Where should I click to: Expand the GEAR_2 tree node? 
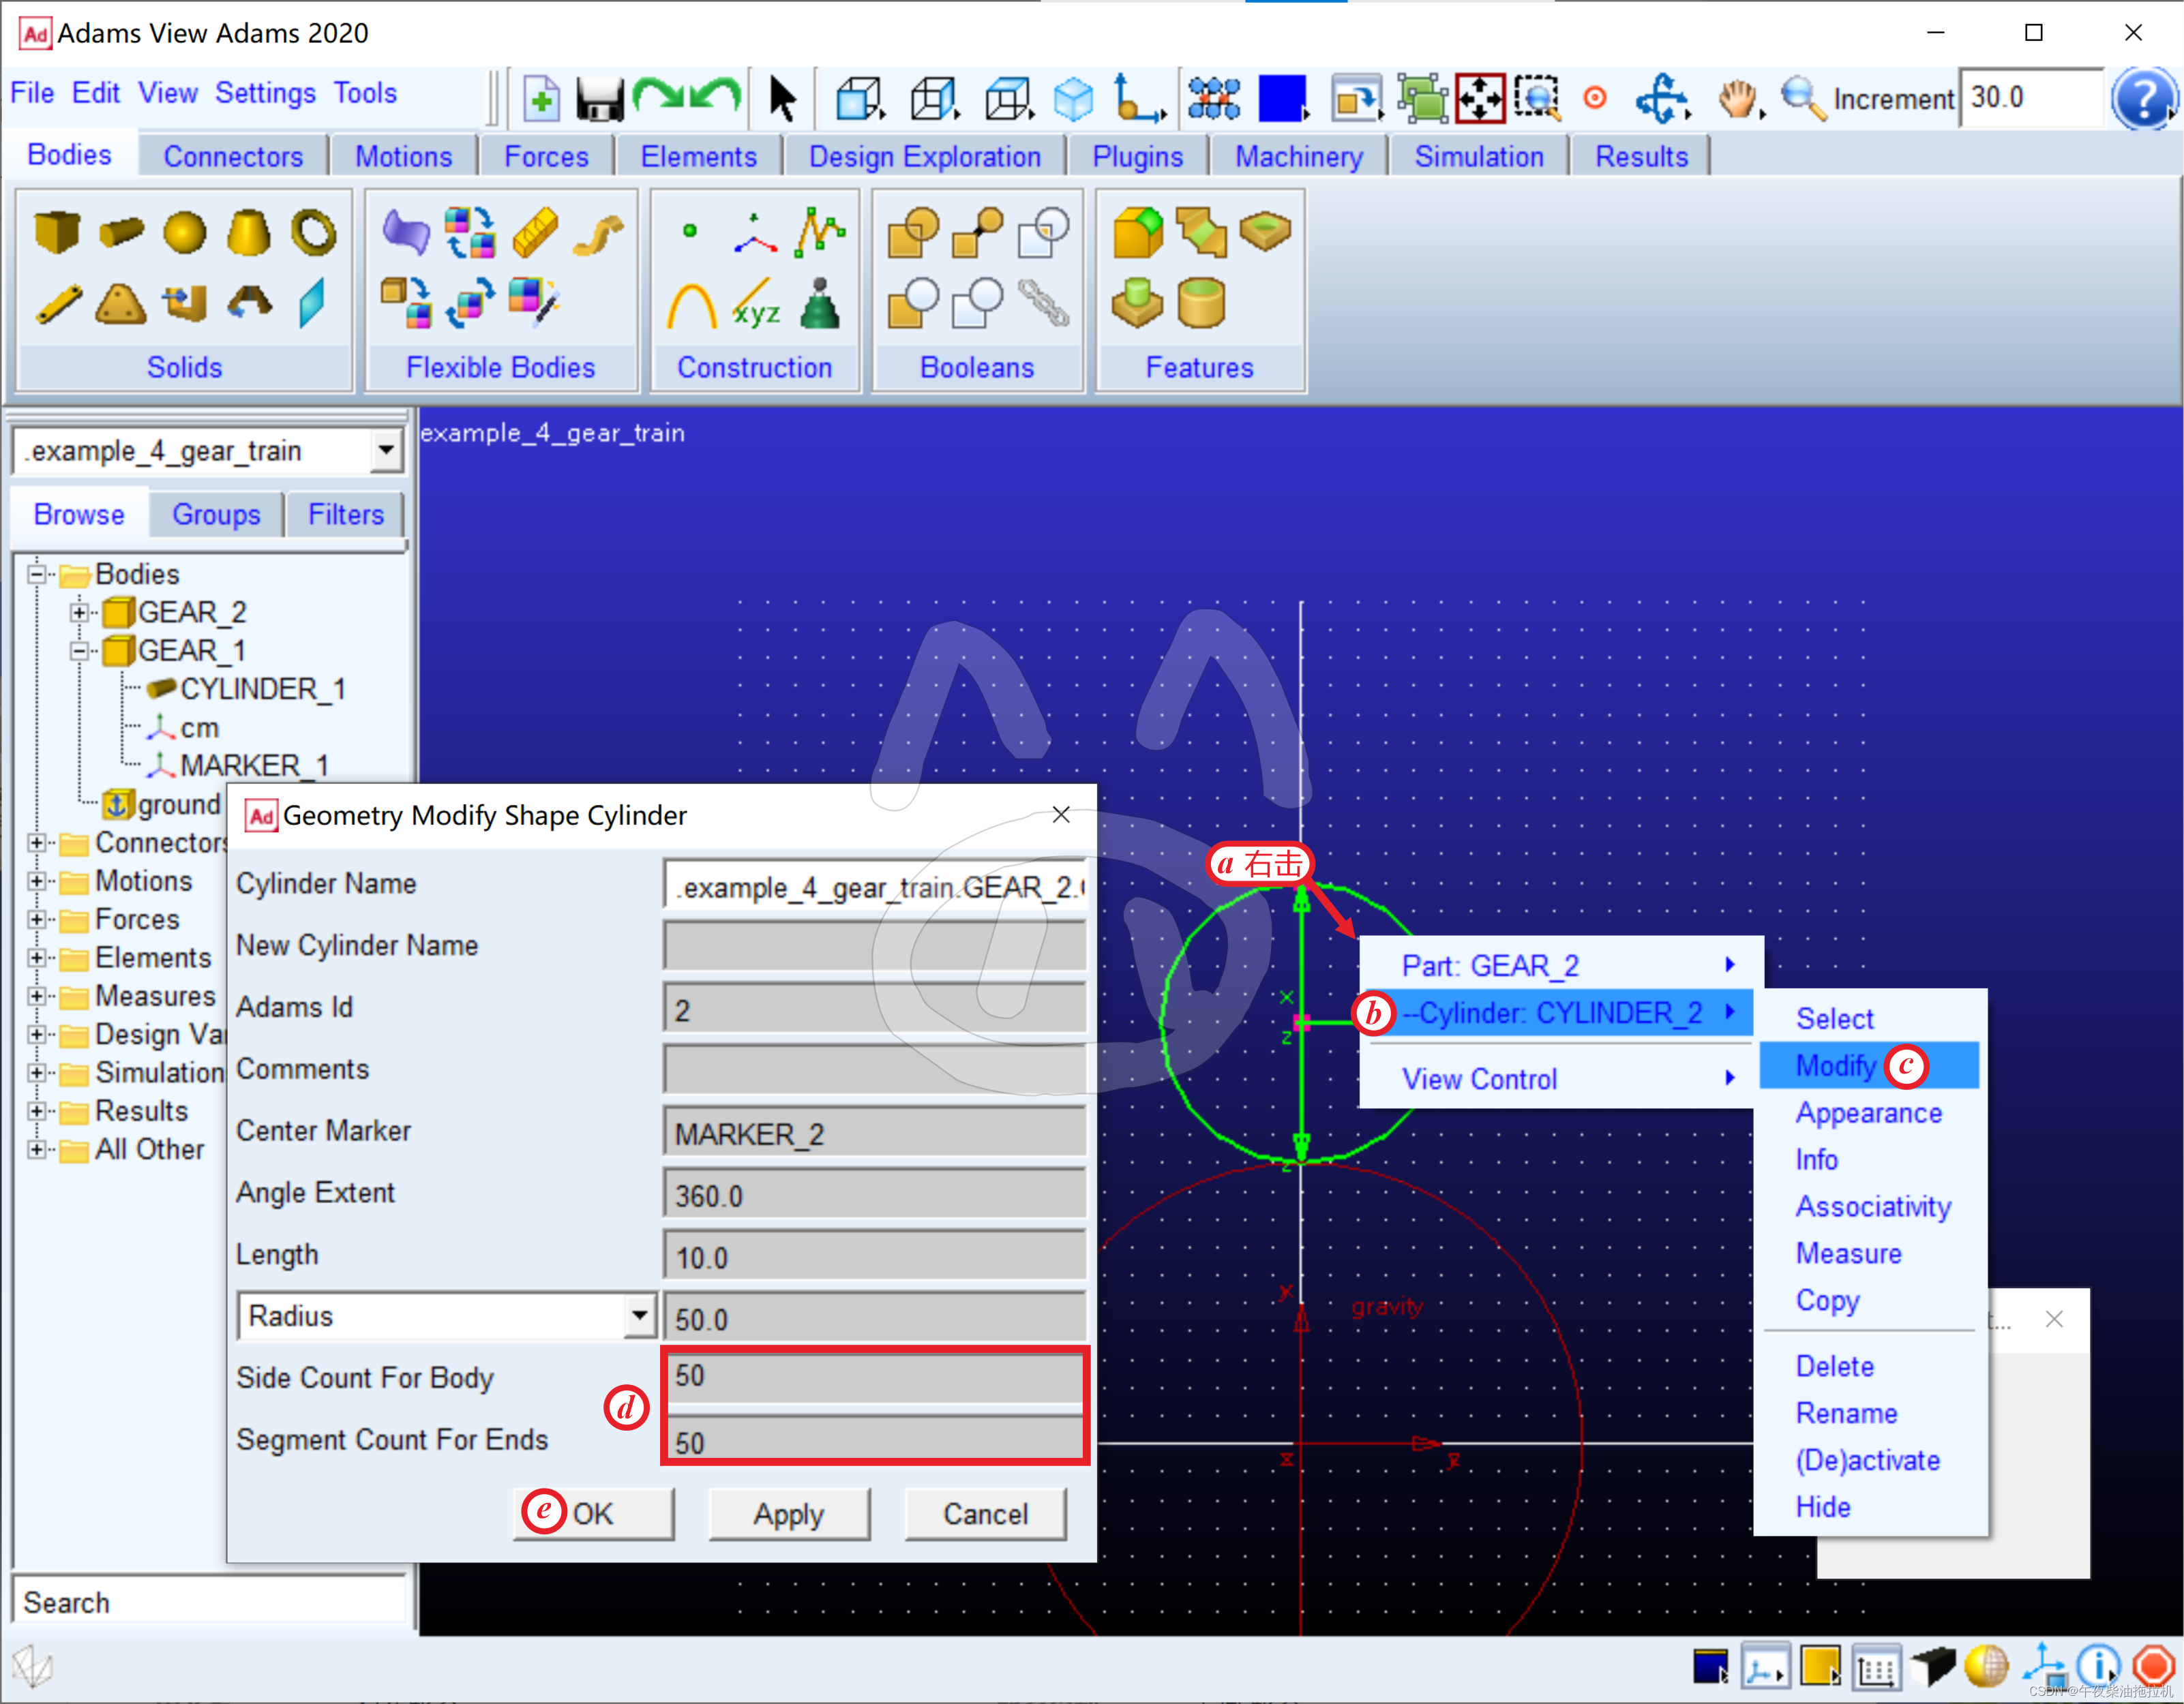pyautogui.click(x=79, y=613)
